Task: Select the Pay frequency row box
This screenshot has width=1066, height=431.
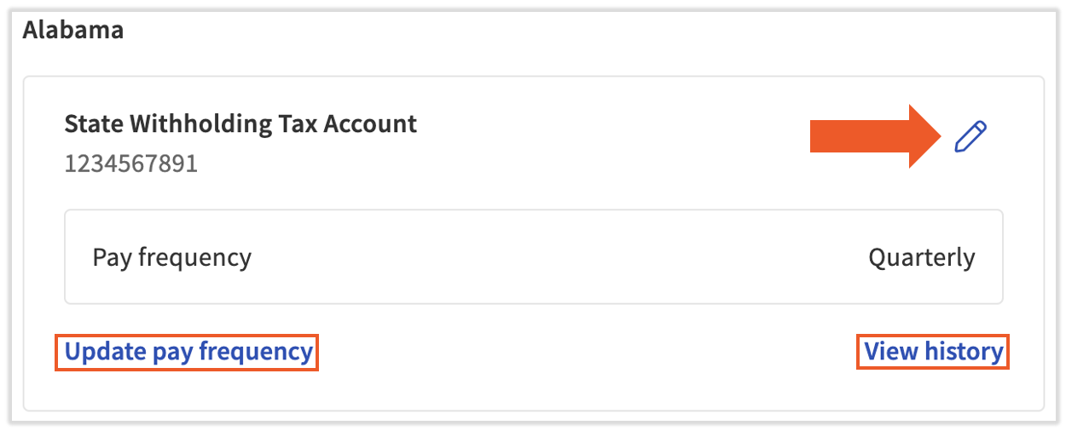Action: point(533,257)
